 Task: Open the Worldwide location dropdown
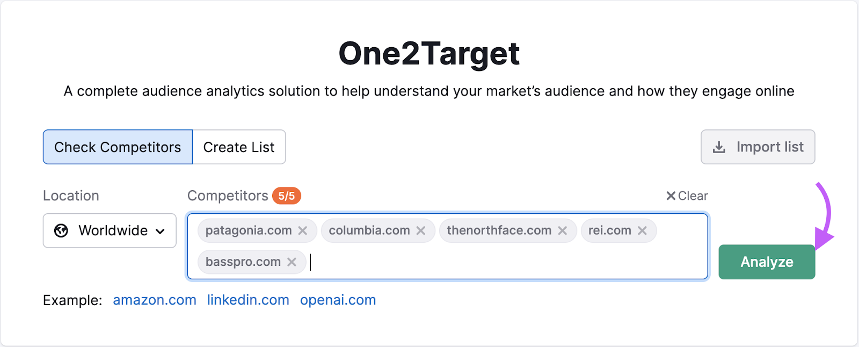pos(110,231)
